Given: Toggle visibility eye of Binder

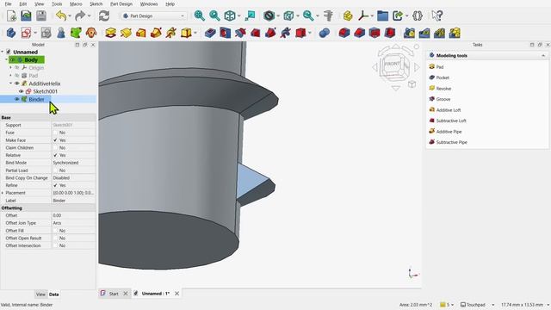Looking at the screenshot, I should tap(17, 99).
